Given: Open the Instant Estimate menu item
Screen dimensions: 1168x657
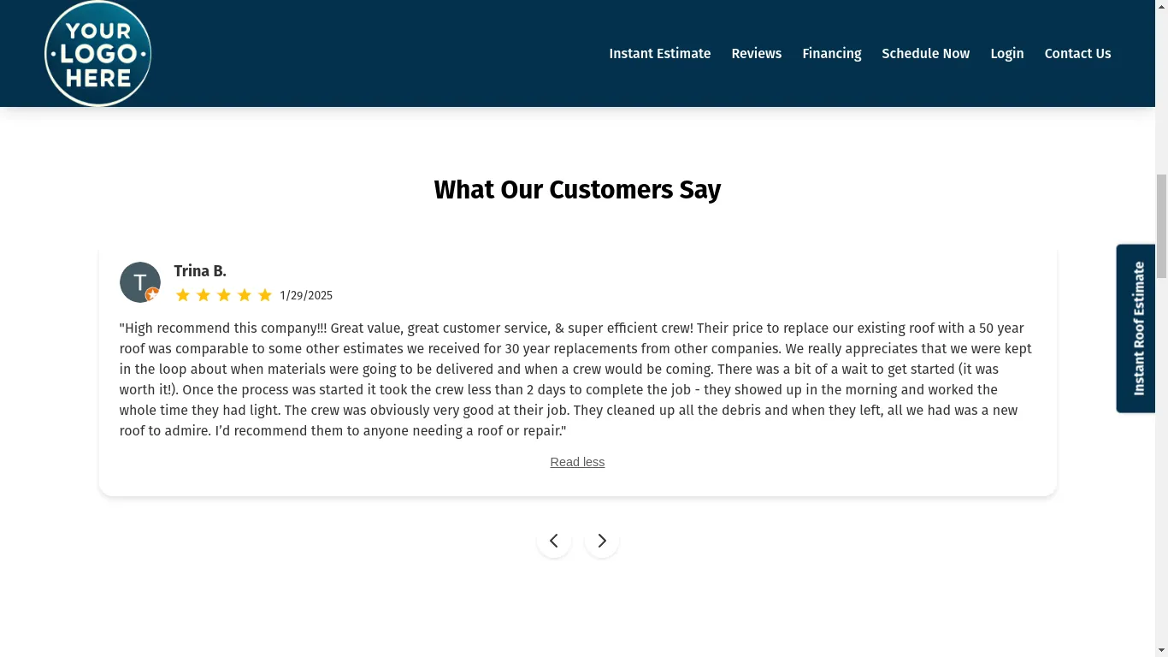Looking at the screenshot, I should [659, 54].
